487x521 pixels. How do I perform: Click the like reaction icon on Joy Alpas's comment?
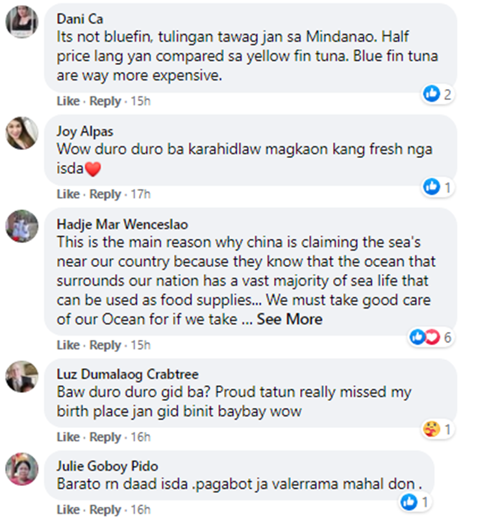[432, 188]
